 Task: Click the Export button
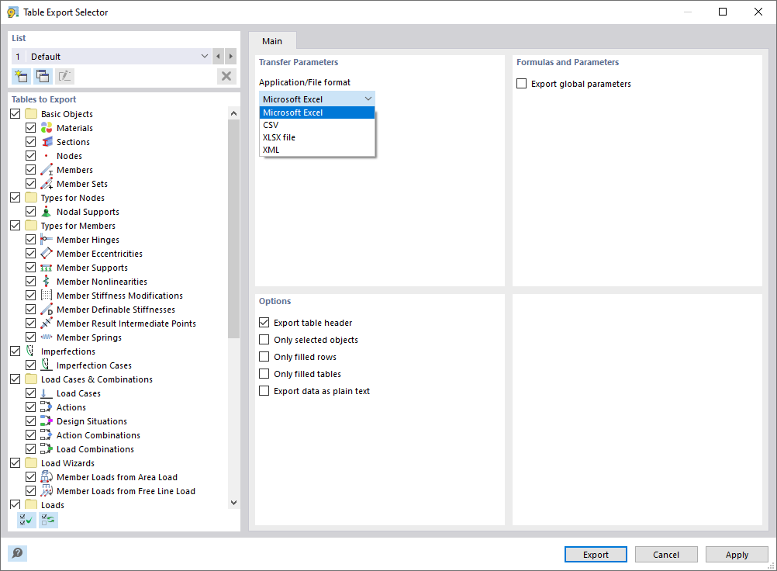pos(595,554)
